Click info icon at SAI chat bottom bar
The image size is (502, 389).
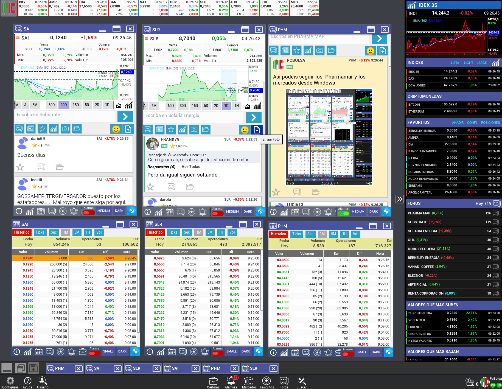click(19, 211)
